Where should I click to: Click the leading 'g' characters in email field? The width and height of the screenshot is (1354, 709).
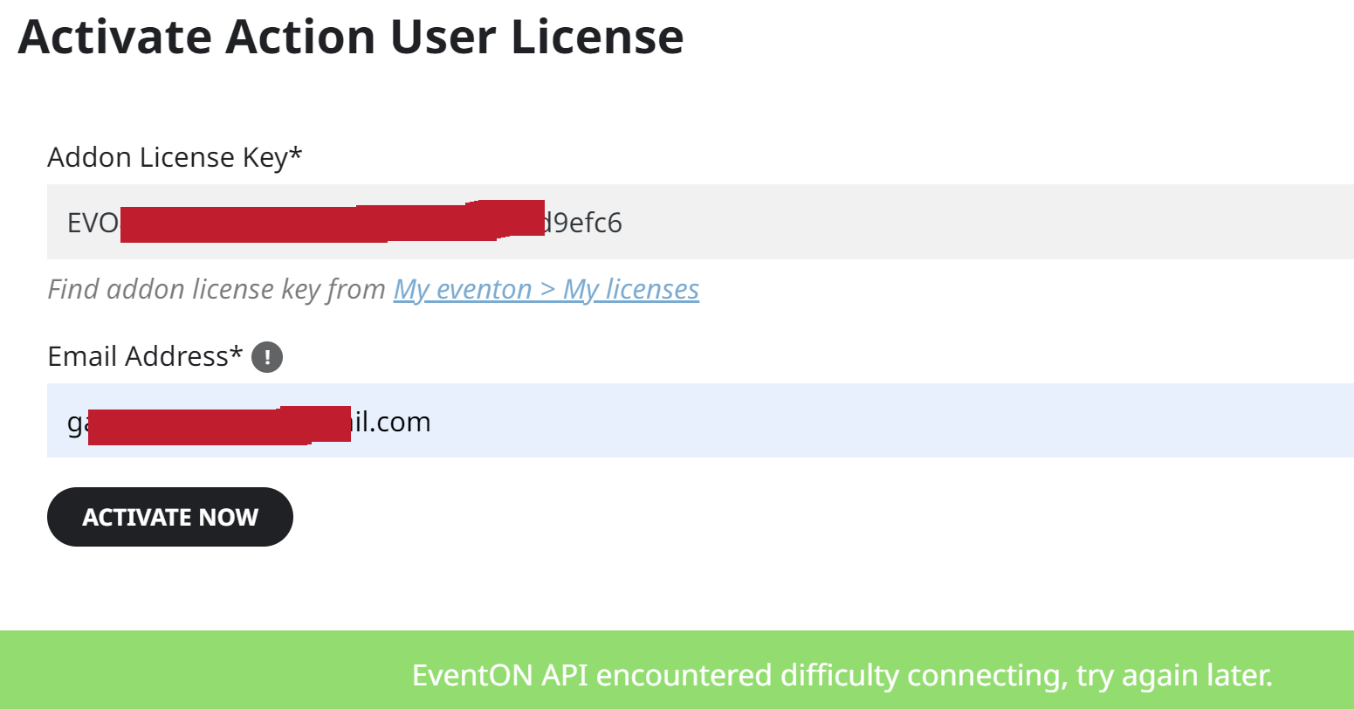pos(78,423)
